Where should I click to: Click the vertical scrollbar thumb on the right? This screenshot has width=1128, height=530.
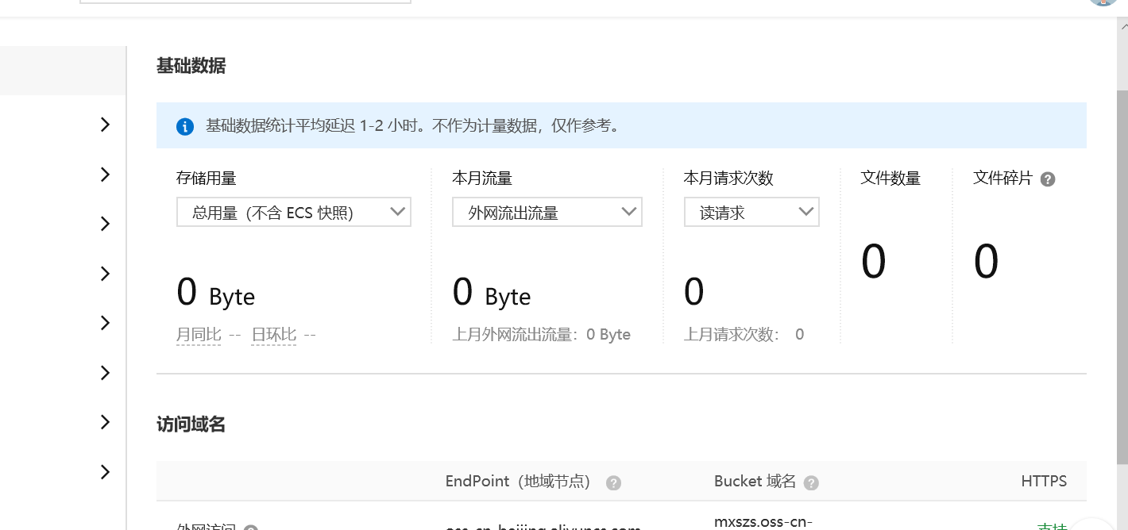tap(1122, 278)
